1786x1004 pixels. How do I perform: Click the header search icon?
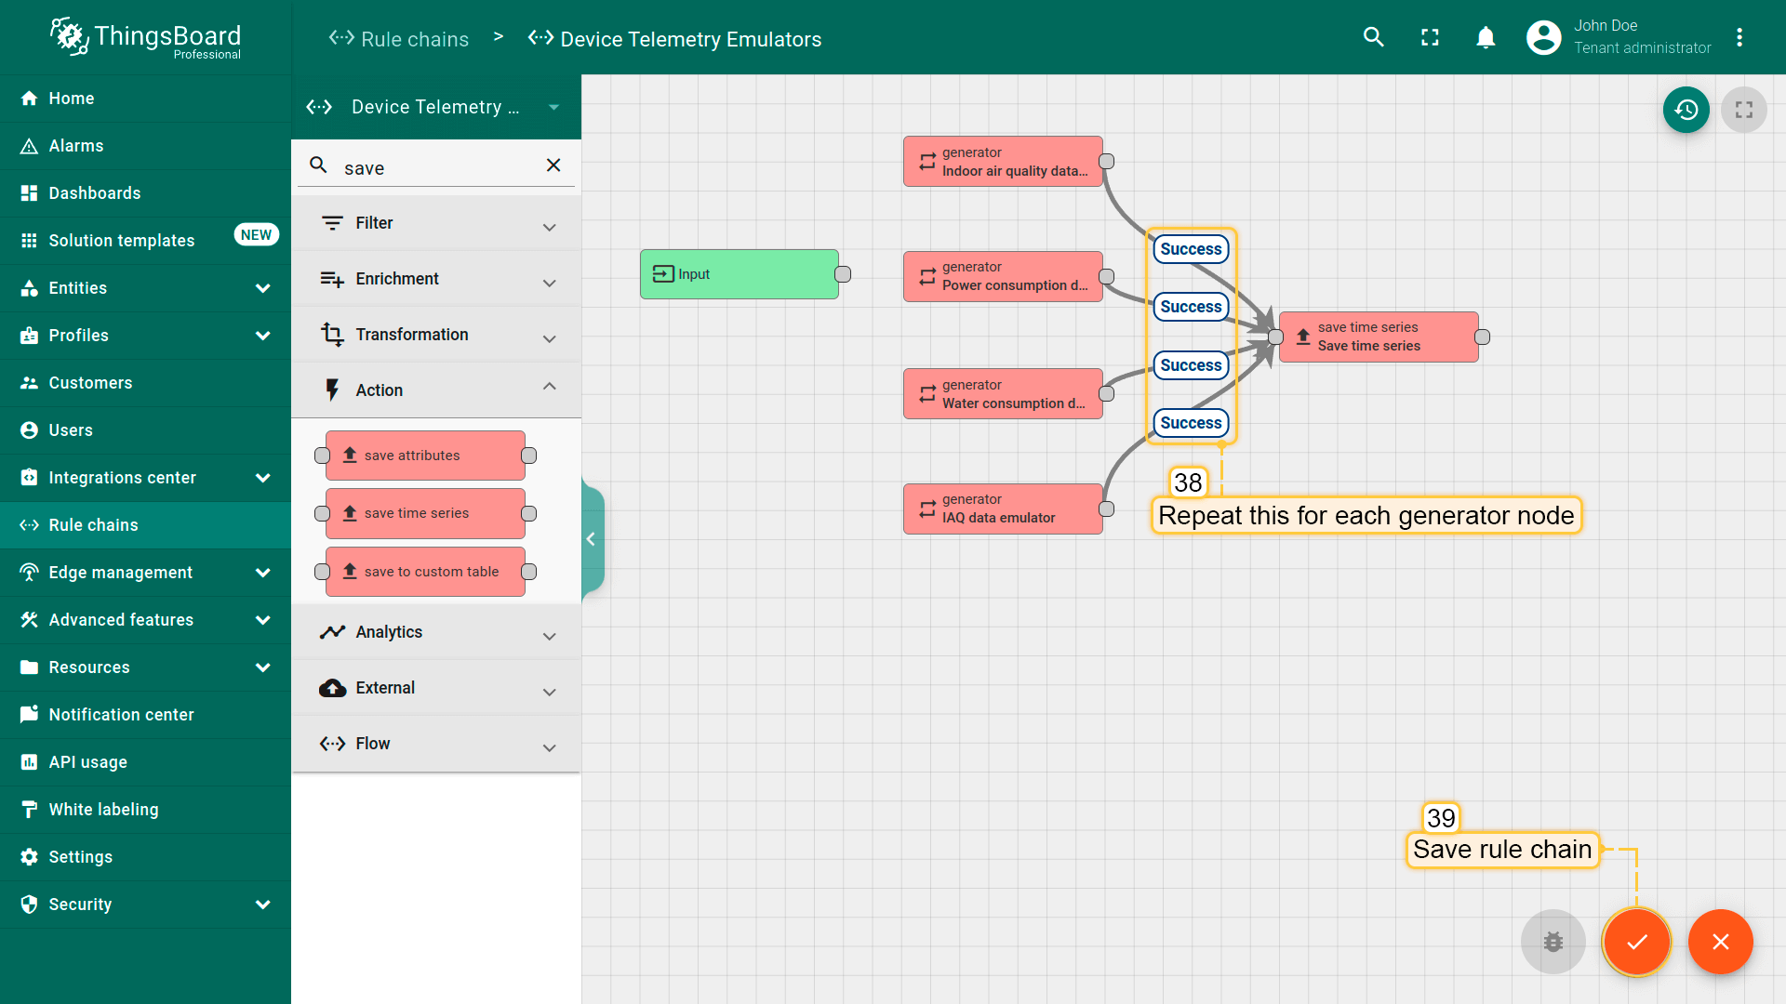(x=1373, y=37)
